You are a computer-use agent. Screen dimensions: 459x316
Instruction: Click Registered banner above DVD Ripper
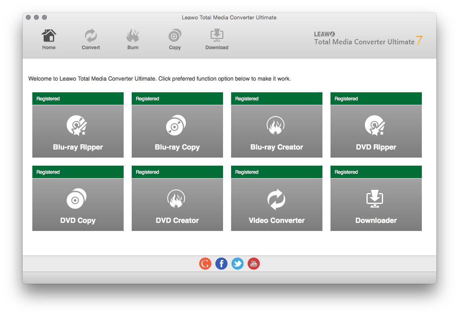(x=376, y=99)
